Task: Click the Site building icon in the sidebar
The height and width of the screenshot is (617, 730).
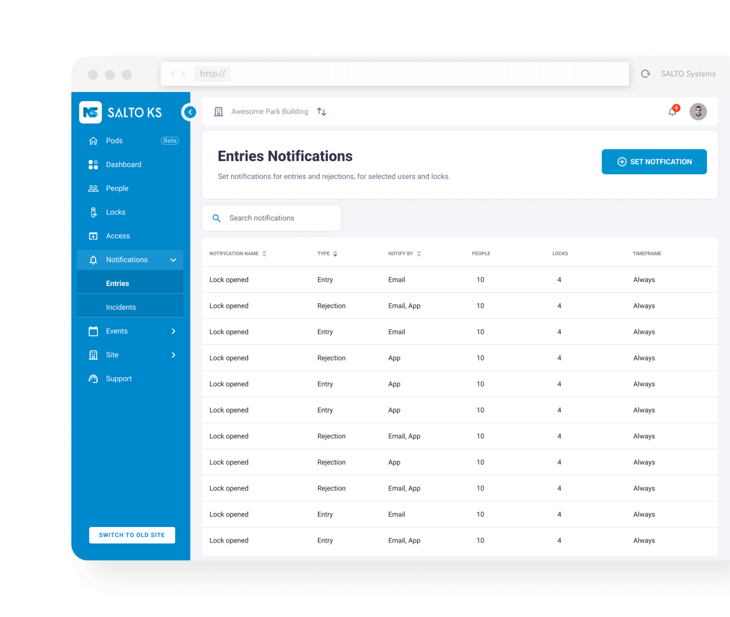Action: (94, 355)
